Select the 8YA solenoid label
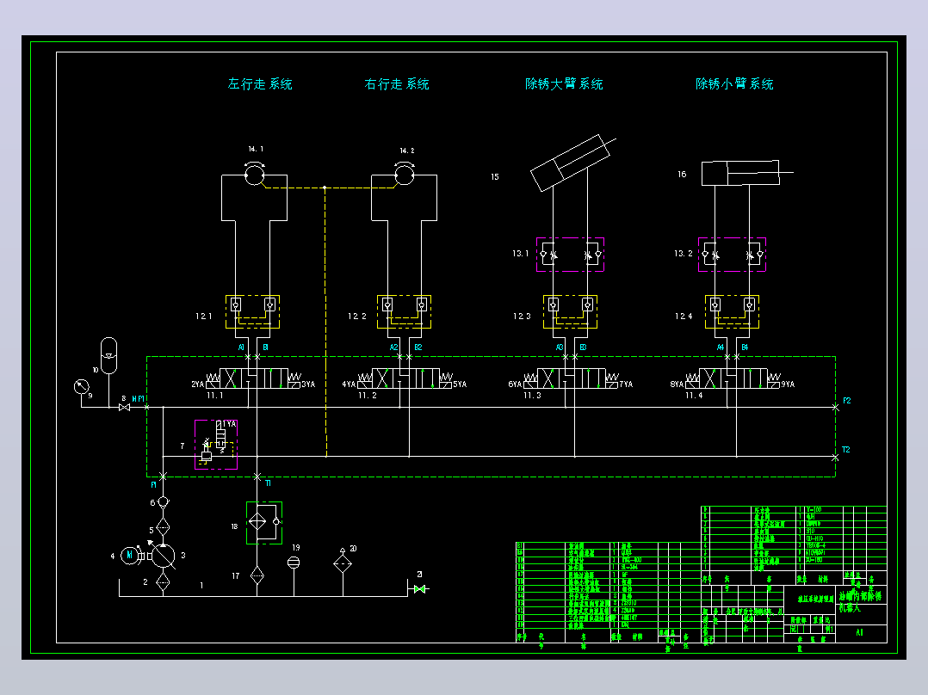Image resolution: width=928 pixels, height=695 pixels. point(677,384)
